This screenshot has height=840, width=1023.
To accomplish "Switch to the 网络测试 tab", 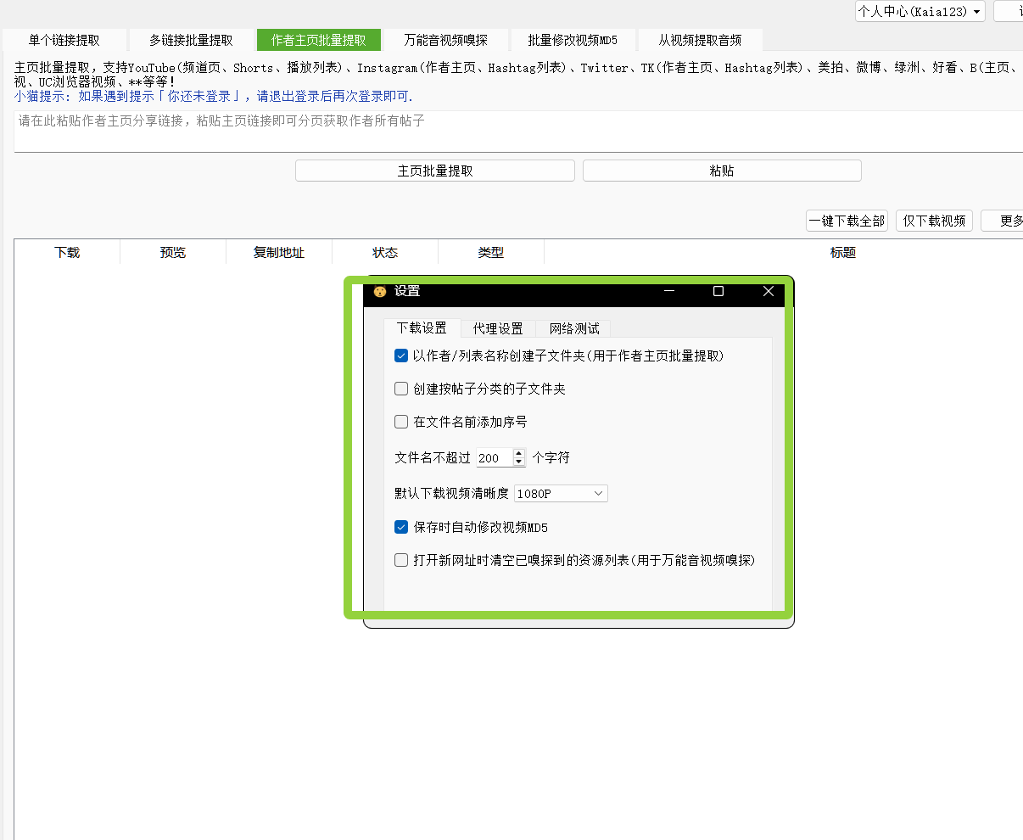I will point(574,328).
